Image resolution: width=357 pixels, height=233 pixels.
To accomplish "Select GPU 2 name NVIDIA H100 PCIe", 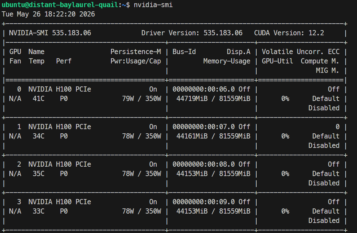I will 60,164.
